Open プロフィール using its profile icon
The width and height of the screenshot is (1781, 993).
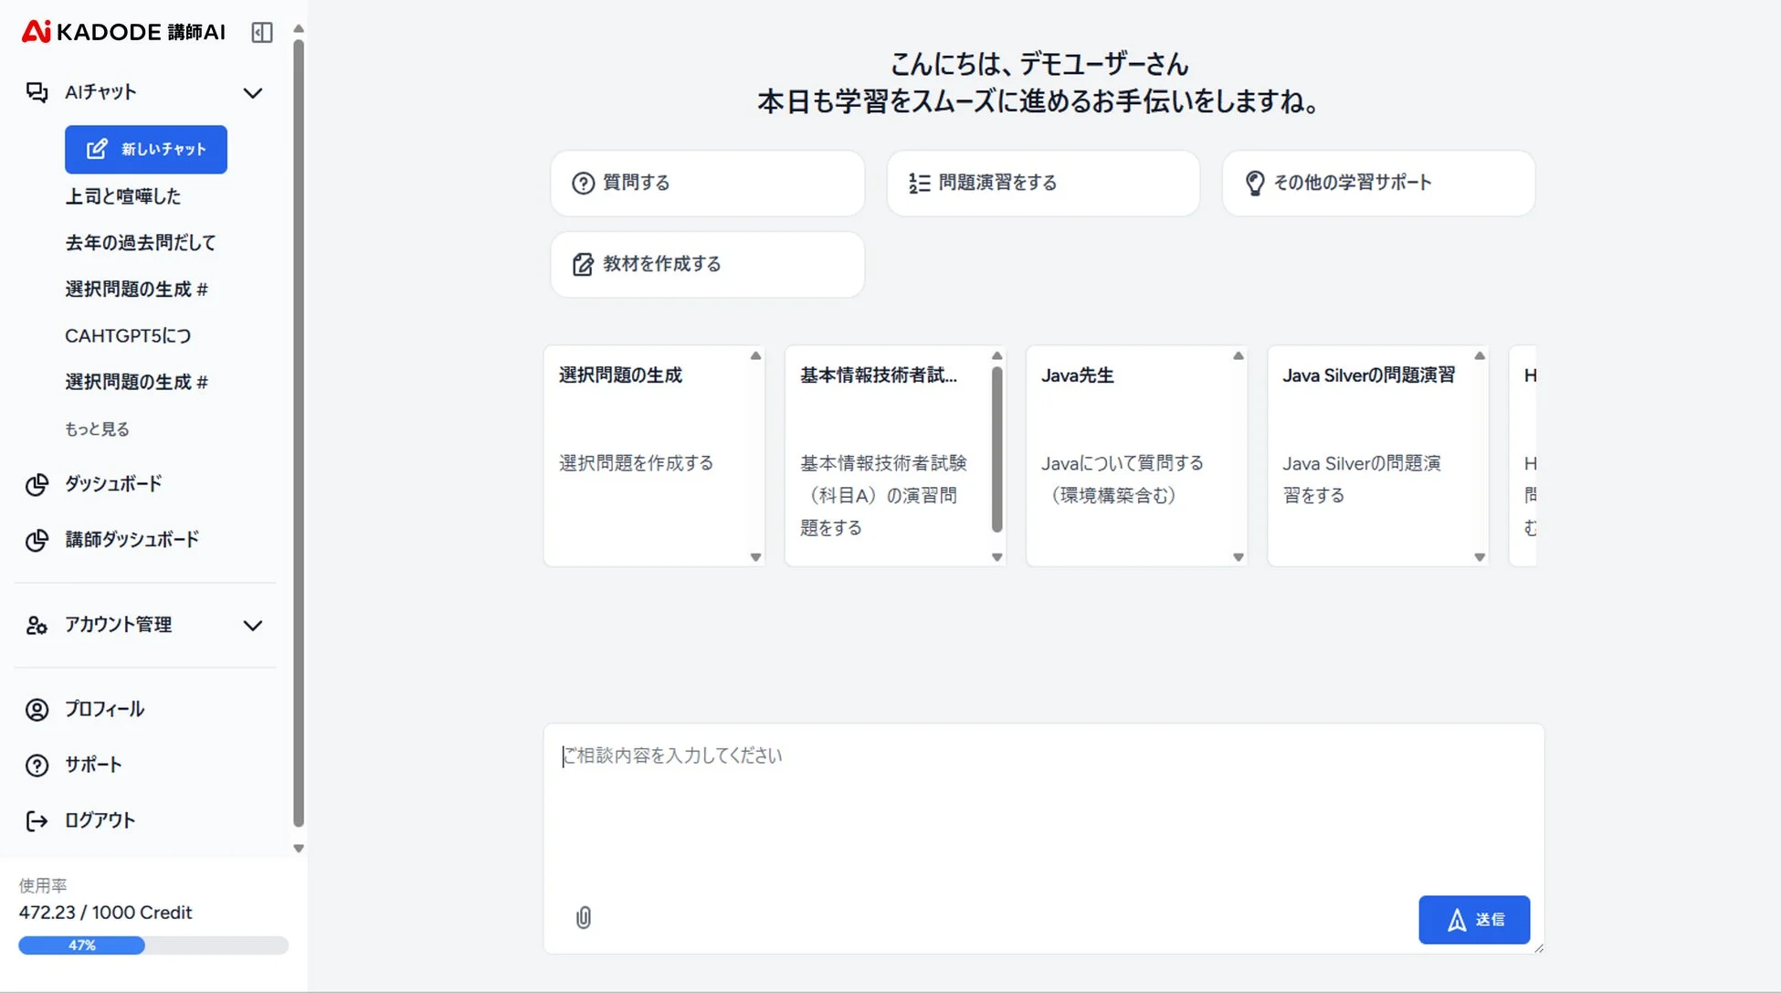pyautogui.click(x=37, y=709)
